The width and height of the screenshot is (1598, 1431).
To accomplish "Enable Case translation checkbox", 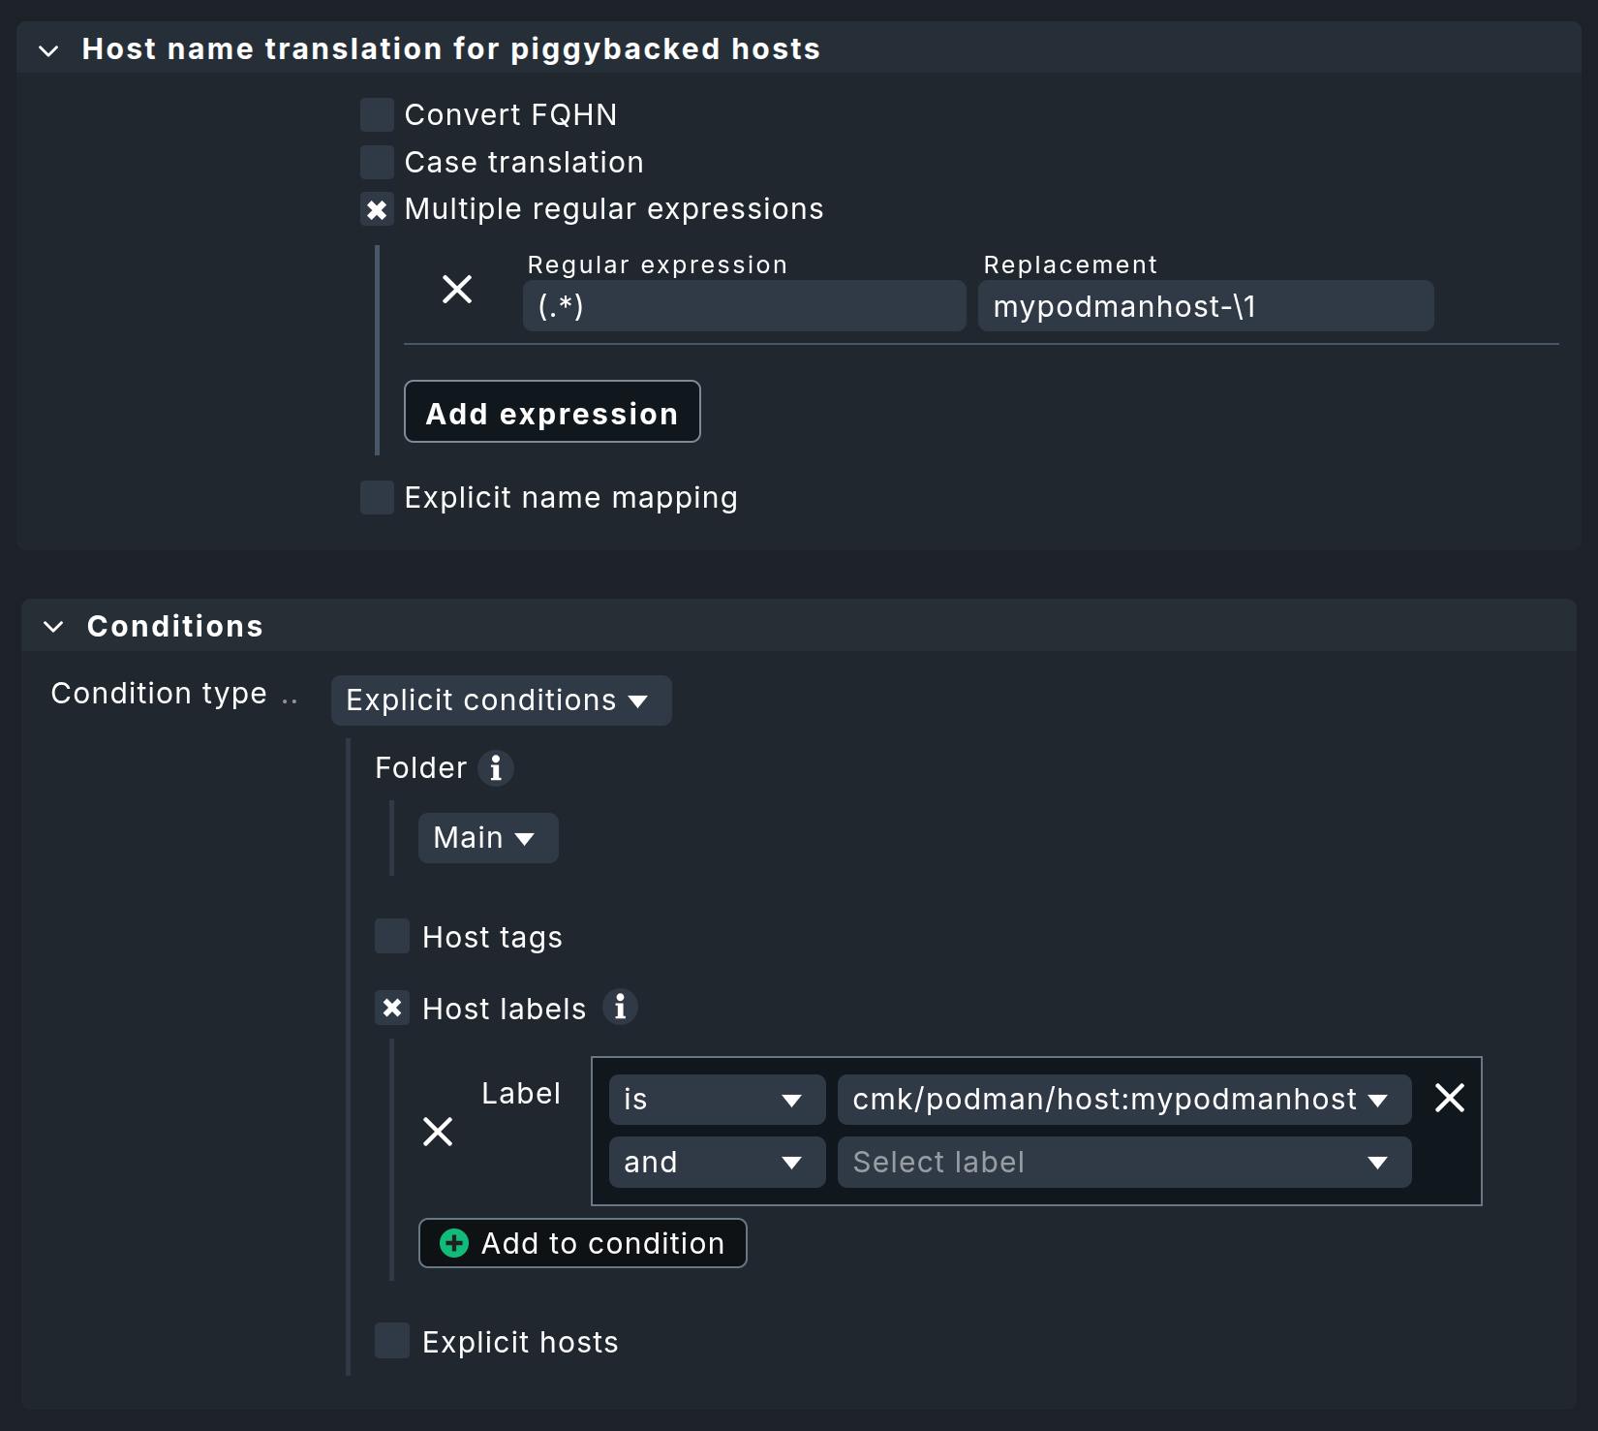I will coord(377,162).
